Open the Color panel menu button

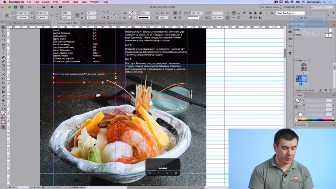(333, 95)
